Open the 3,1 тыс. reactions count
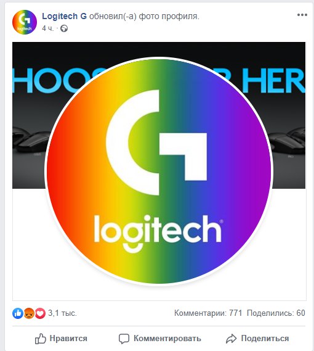Screen dimensions: 314x351 [62, 313]
